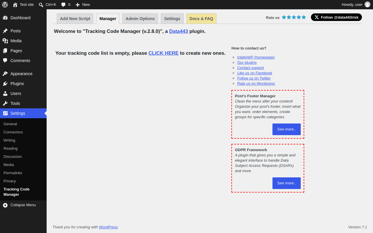Image resolution: width=373 pixels, height=233 pixels.
Task: Click the Howdy, user account text
Action: (x=352, y=5)
